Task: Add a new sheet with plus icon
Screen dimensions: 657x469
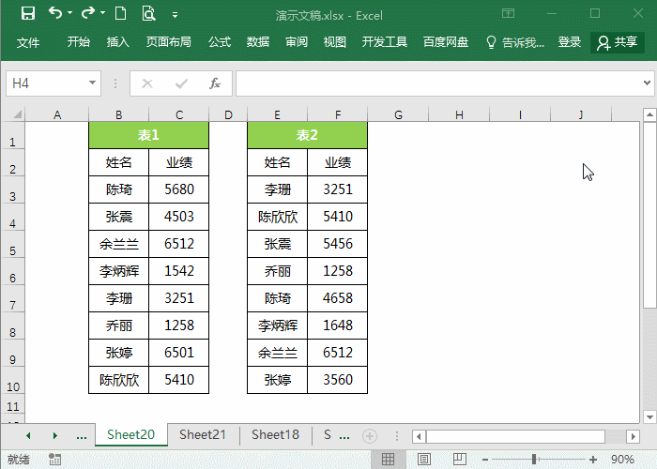Action: [x=370, y=436]
